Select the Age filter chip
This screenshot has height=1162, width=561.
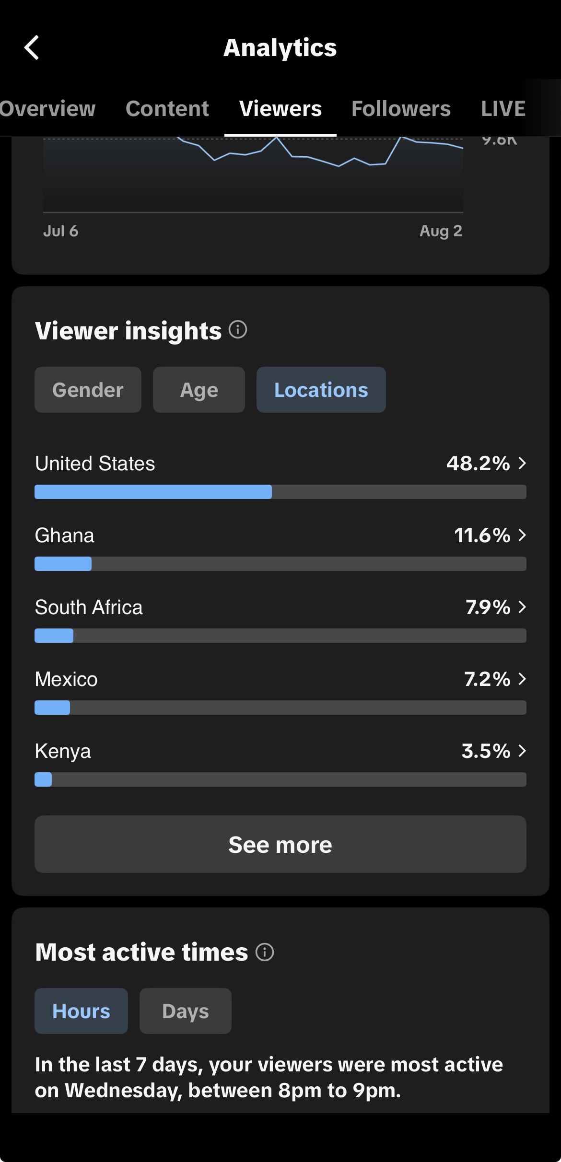point(199,390)
